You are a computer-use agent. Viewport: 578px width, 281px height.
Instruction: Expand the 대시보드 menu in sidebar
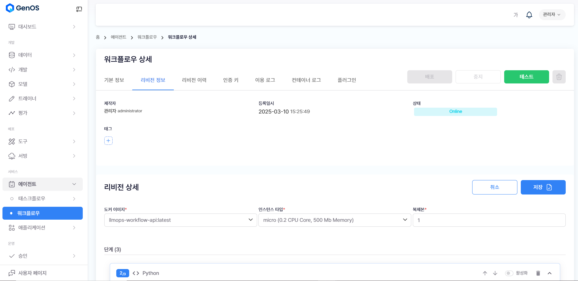pos(42,27)
